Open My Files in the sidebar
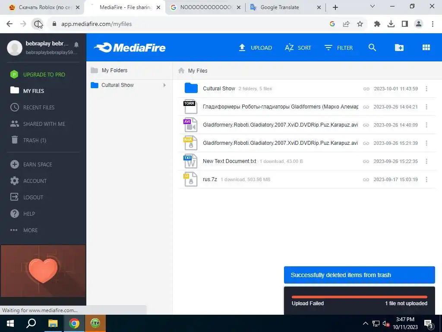The height and width of the screenshot is (332, 442). (27, 91)
